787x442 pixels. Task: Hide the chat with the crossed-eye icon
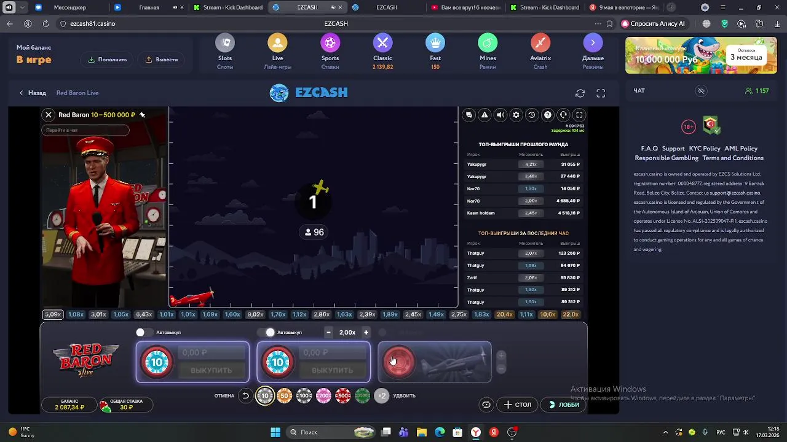point(701,91)
